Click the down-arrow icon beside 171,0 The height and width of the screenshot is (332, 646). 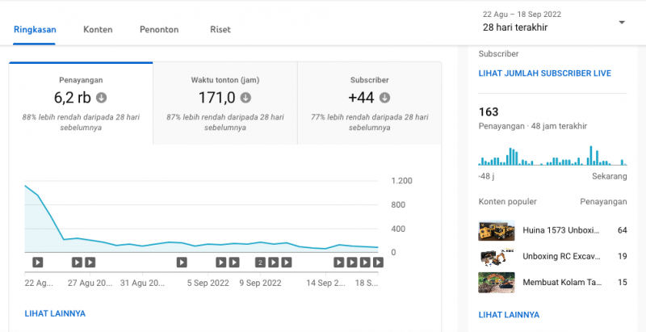(x=245, y=98)
